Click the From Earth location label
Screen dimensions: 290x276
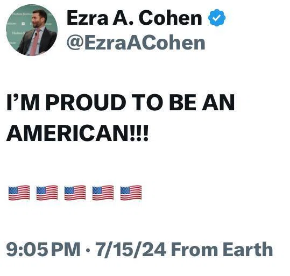(x=222, y=249)
